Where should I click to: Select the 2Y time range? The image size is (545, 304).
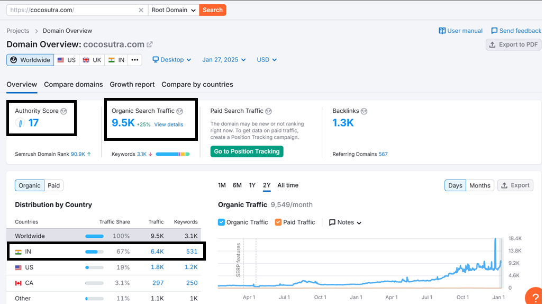point(267,185)
